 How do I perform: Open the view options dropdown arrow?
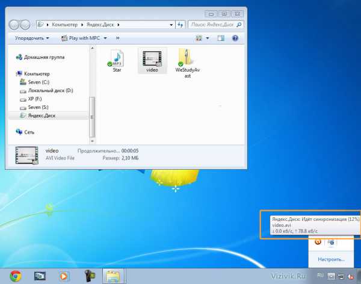point(208,38)
